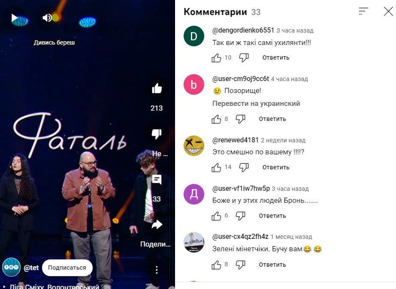Open the @tet channel avatar
This screenshot has height=289, width=396.
pyautogui.click(x=11, y=267)
